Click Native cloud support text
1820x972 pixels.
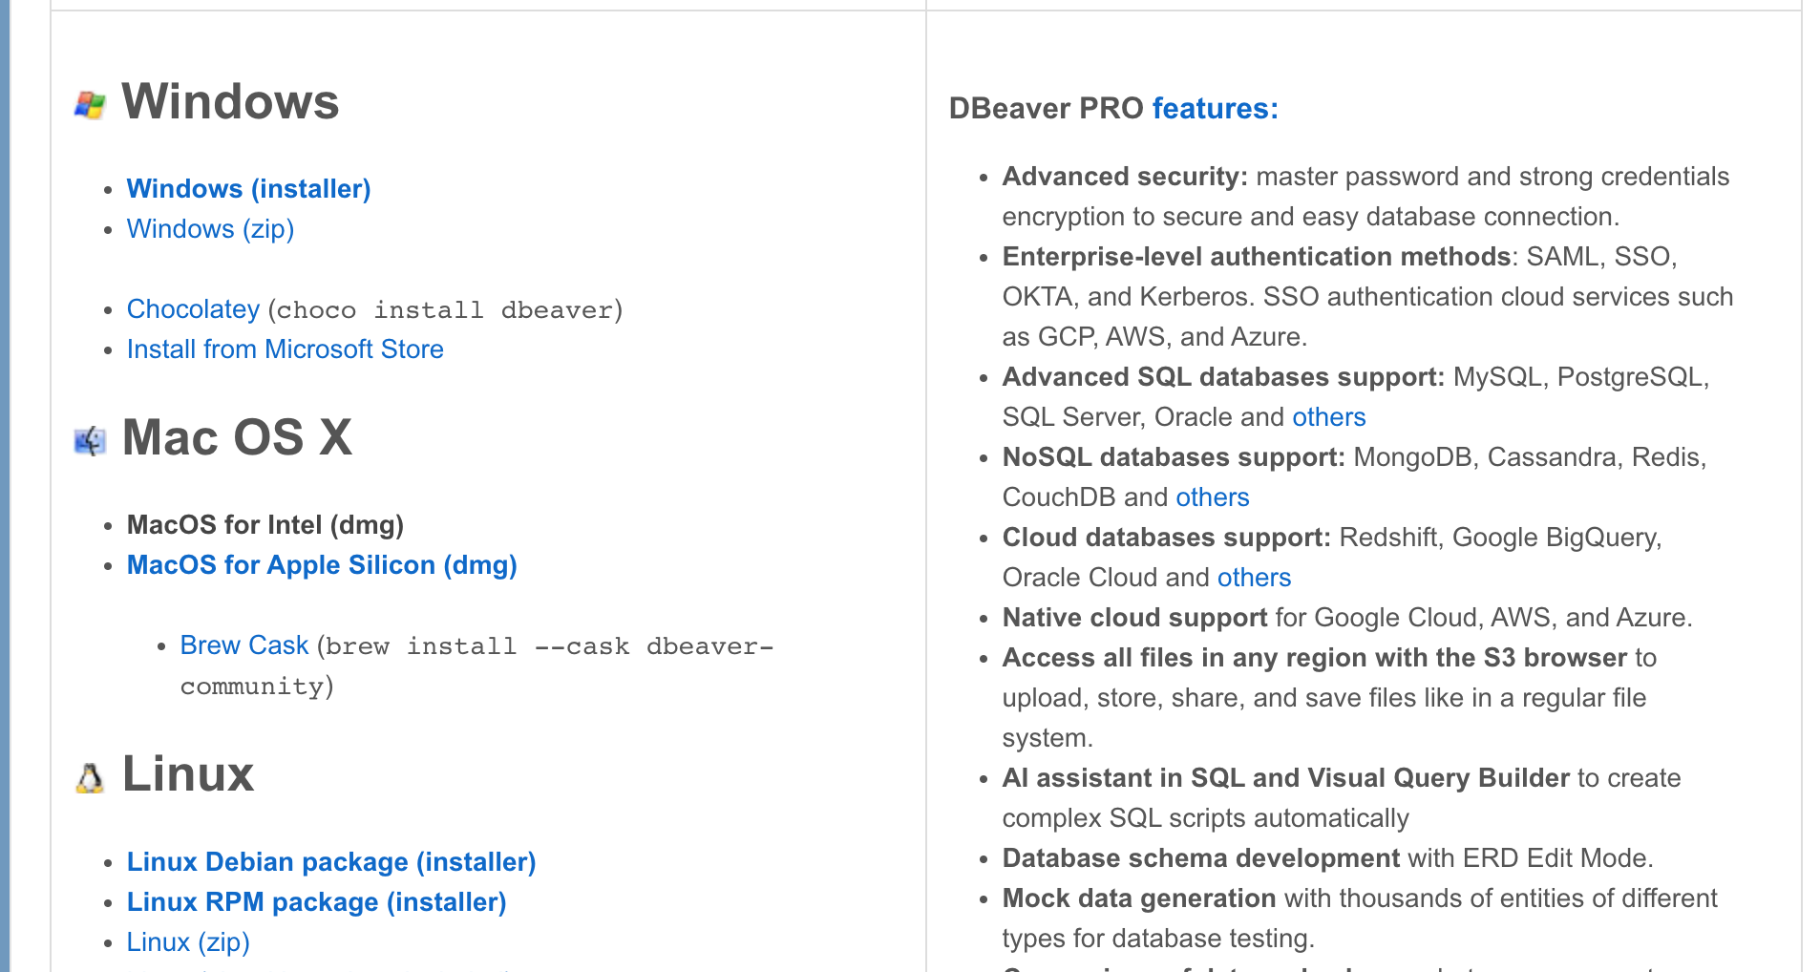[1134, 618]
